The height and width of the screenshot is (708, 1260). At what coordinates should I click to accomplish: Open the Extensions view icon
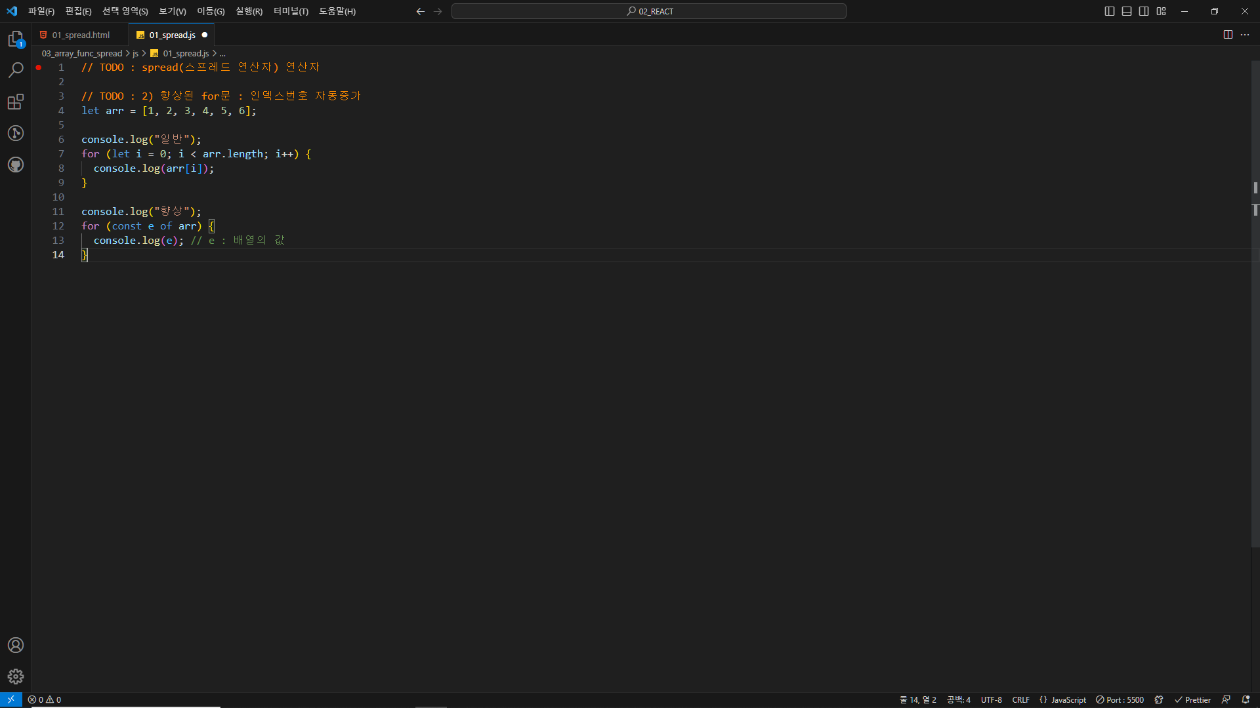pyautogui.click(x=16, y=102)
